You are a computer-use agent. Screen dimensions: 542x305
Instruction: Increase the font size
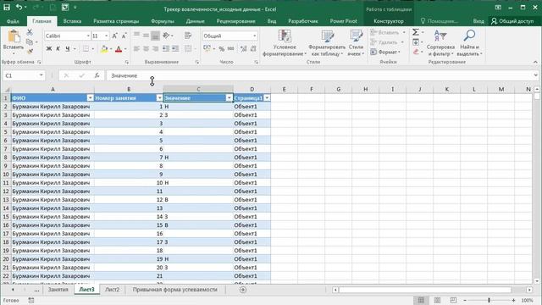point(115,36)
